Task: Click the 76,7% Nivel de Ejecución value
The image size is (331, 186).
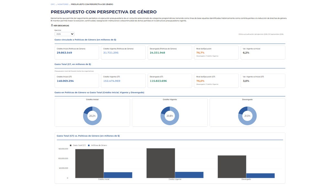Action: tap(200, 53)
